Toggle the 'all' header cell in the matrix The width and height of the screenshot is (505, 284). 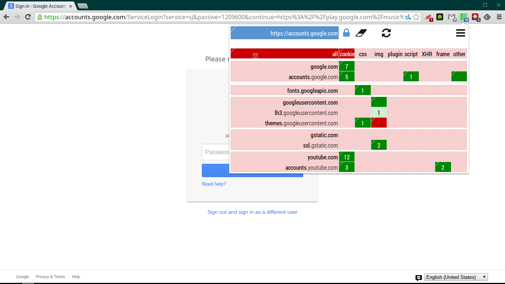click(285, 54)
